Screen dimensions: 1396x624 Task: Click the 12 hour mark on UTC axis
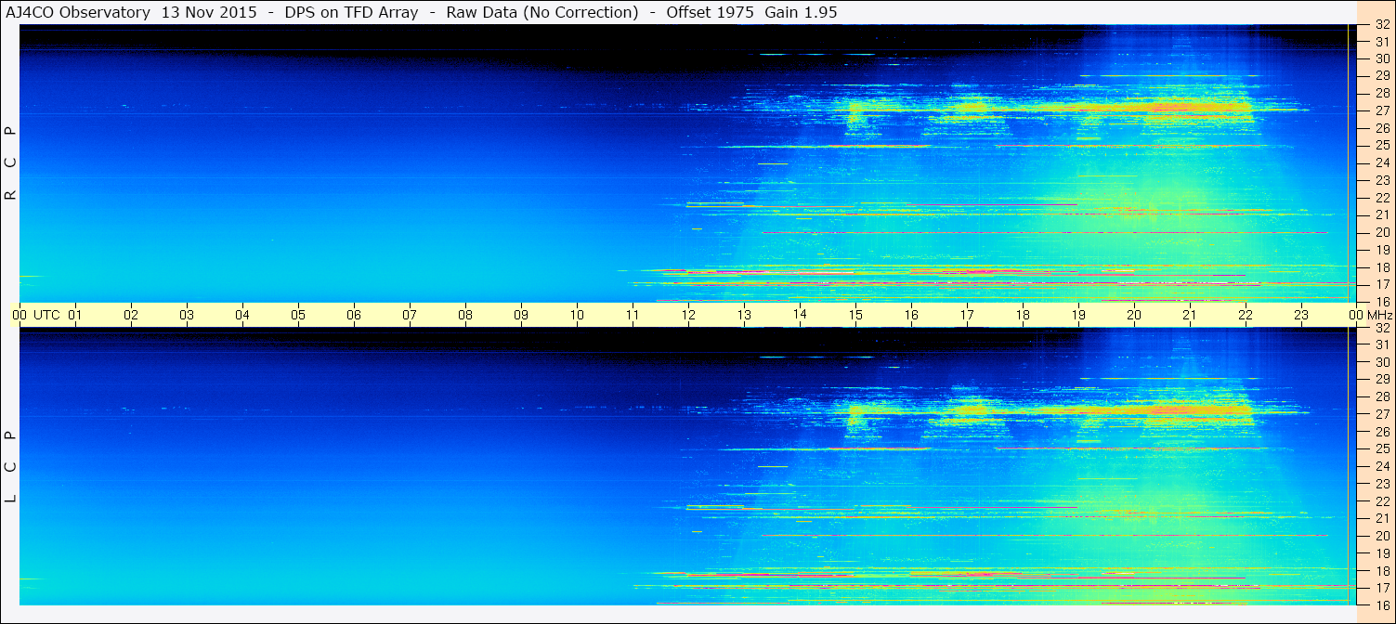688,315
